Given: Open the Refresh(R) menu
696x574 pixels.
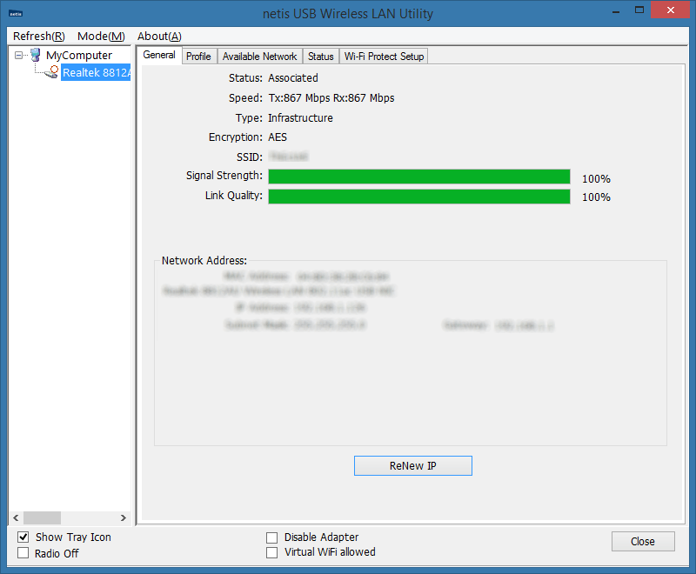Looking at the screenshot, I should pos(39,36).
